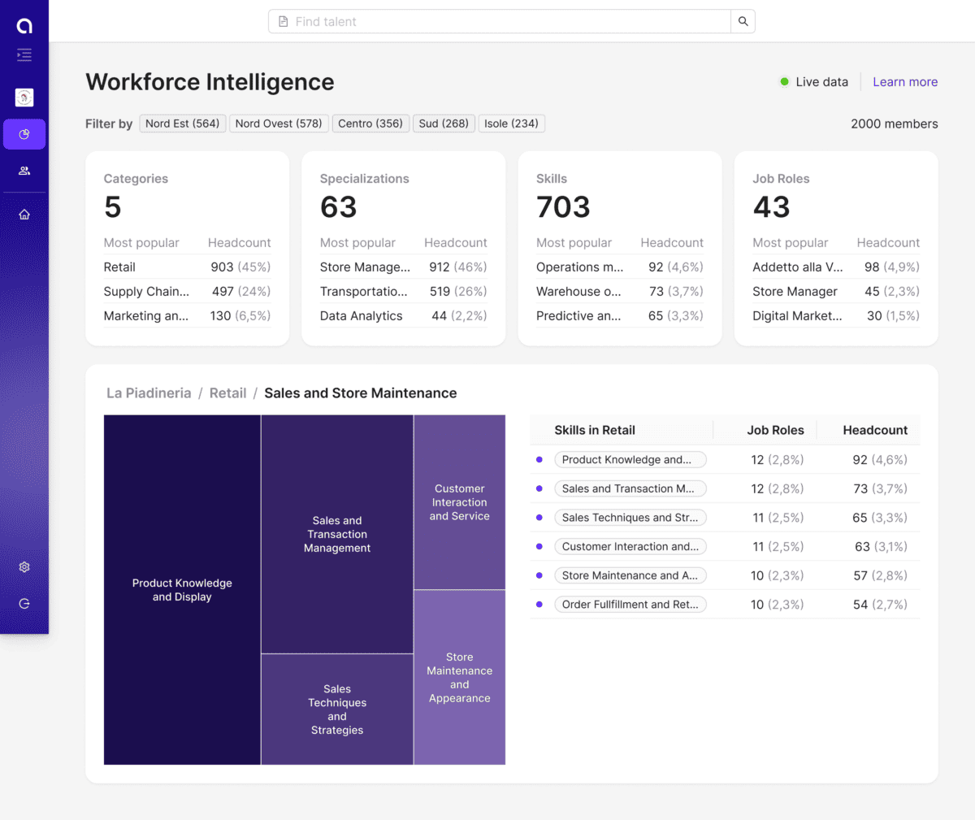This screenshot has height=820, width=975.
Task: Enable the Isole (234) filter
Action: click(x=511, y=124)
